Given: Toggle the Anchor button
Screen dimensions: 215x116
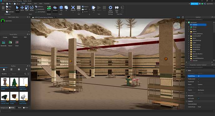Looking at the screenshot, I should [x=85, y=12].
